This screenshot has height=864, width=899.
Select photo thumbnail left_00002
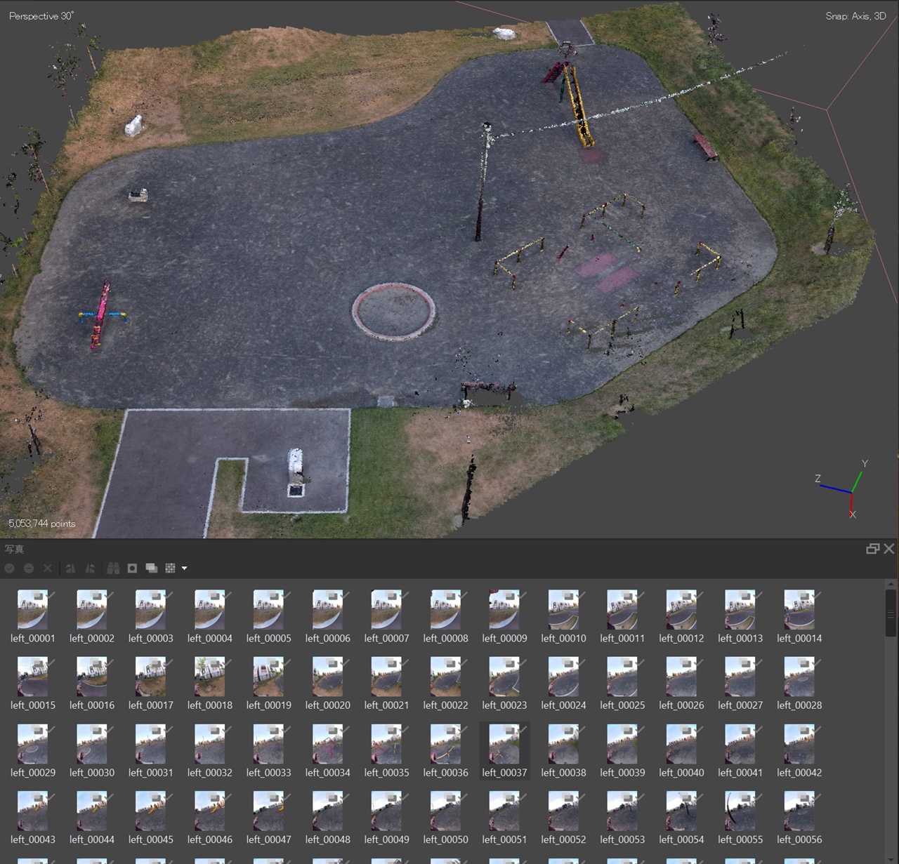coord(91,610)
